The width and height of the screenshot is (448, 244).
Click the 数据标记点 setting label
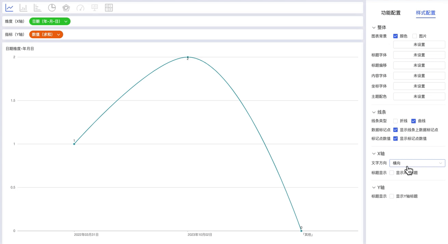coord(381,130)
